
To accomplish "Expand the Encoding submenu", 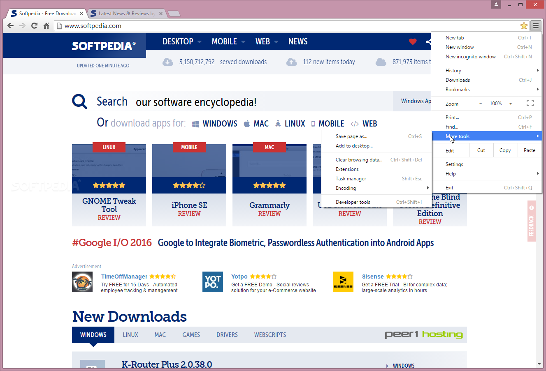I will (x=376, y=188).
